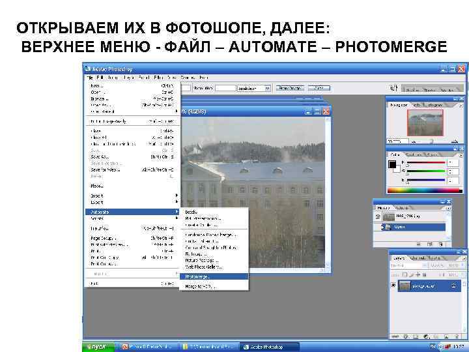Click the Navigator zoom percentage field

coord(397,141)
